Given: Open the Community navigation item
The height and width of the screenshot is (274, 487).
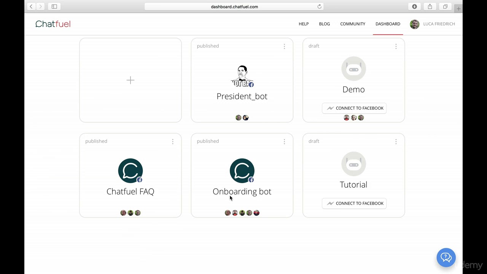Looking at the screenshot, I should click(353, 24).
